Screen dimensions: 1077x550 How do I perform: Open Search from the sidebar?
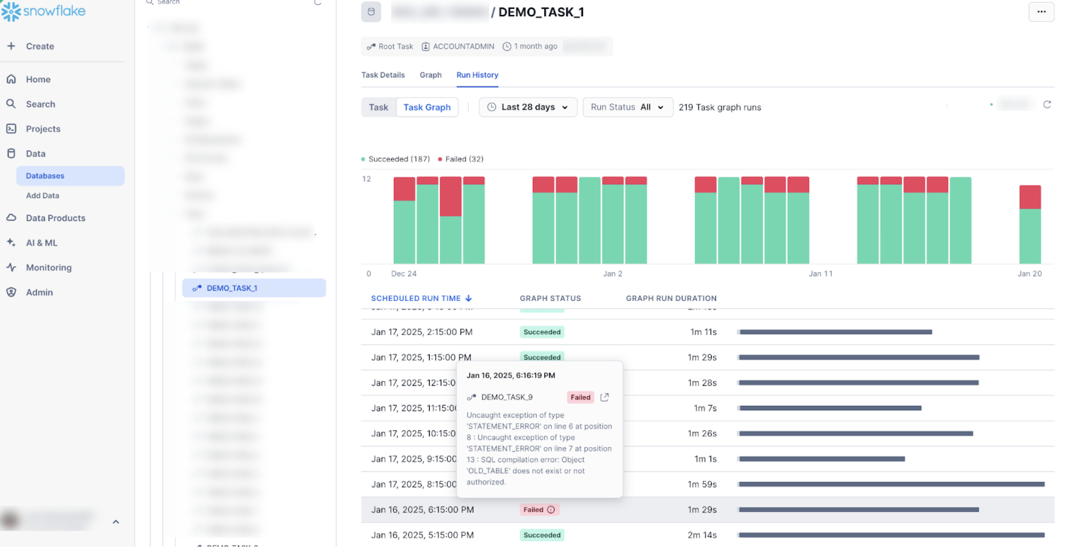tap(41, 104)
